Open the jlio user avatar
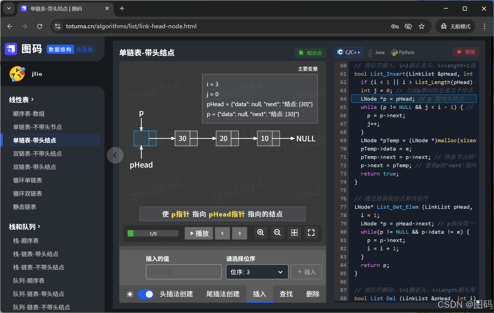The width and height of the screenshot is (494, 313). point(17,74)
